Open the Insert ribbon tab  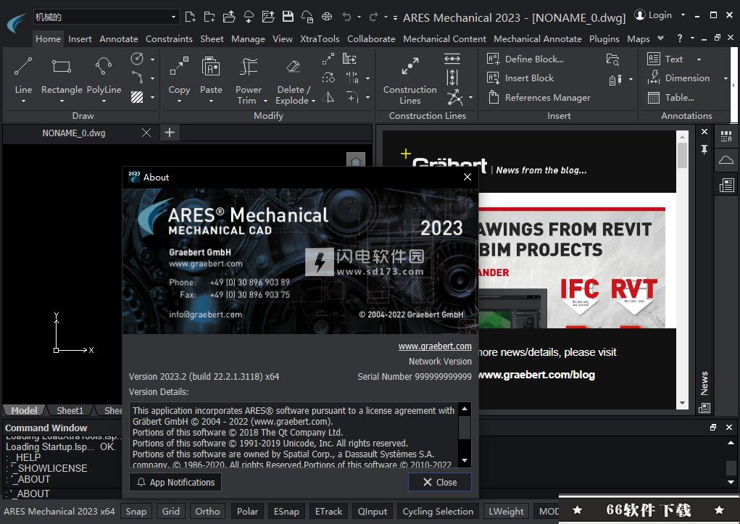pyautogui.click(x=80, y=38)
